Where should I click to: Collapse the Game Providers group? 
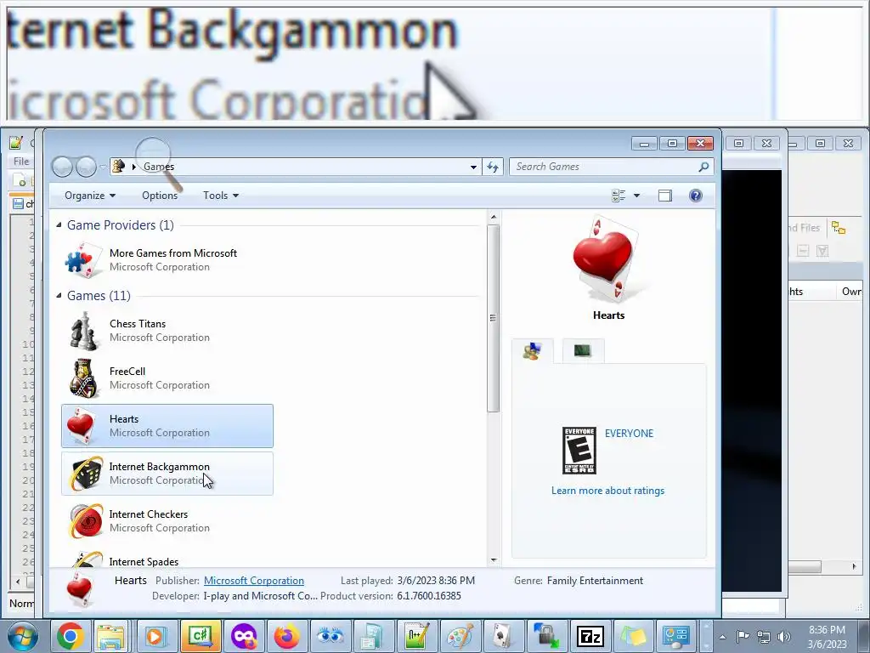(x=59, y=224)
